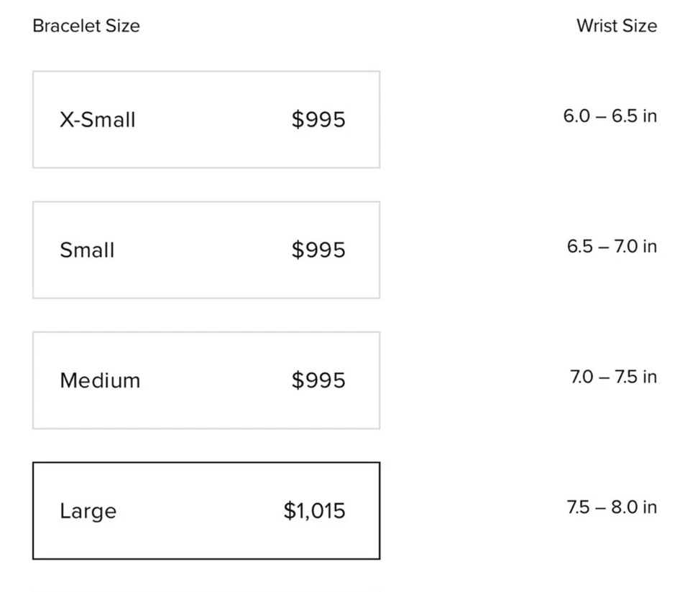690x592 pixels.
Task: Select the X-Small bracelet size option box
Action: 206,119
